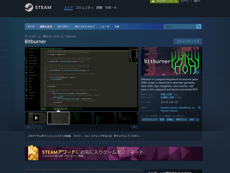Click the ログイン link
Screen dimensions: 230x173
[185, 1]
